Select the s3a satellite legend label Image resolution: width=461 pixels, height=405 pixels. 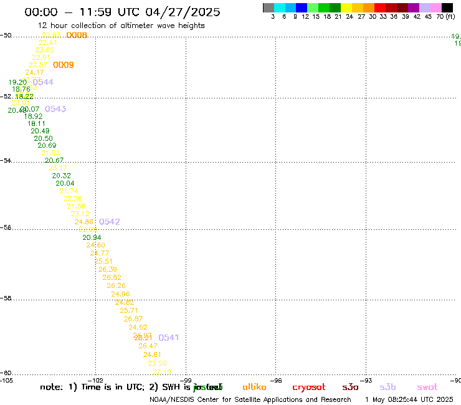tap(350, 388)
